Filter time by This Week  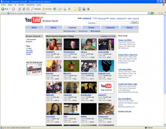point(29,50)
